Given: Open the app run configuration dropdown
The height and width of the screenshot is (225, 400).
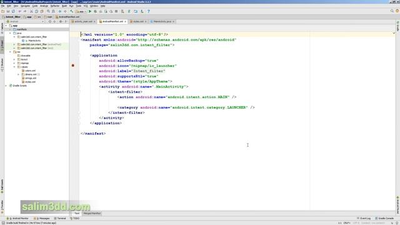Looking at the screenshot, I should point(81,11).
